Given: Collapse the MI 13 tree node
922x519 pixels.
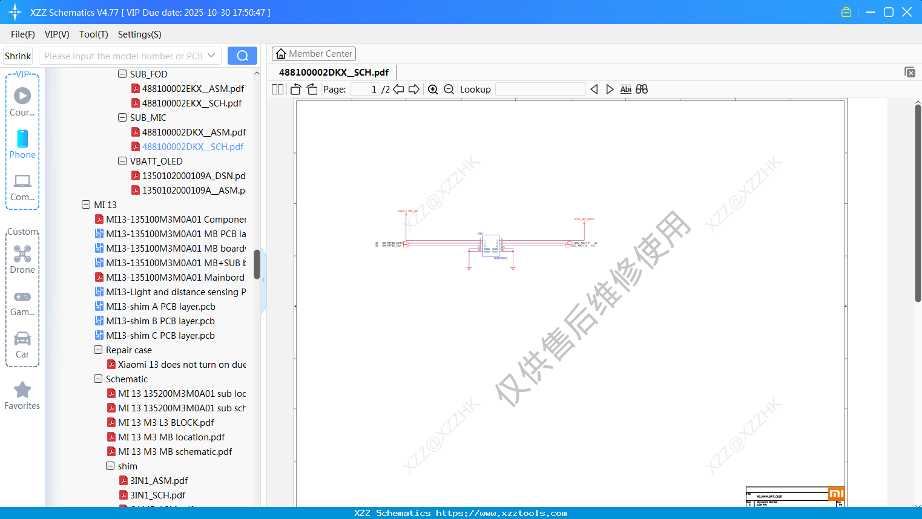Looking at the screenshot, I should tap(86, 204).
